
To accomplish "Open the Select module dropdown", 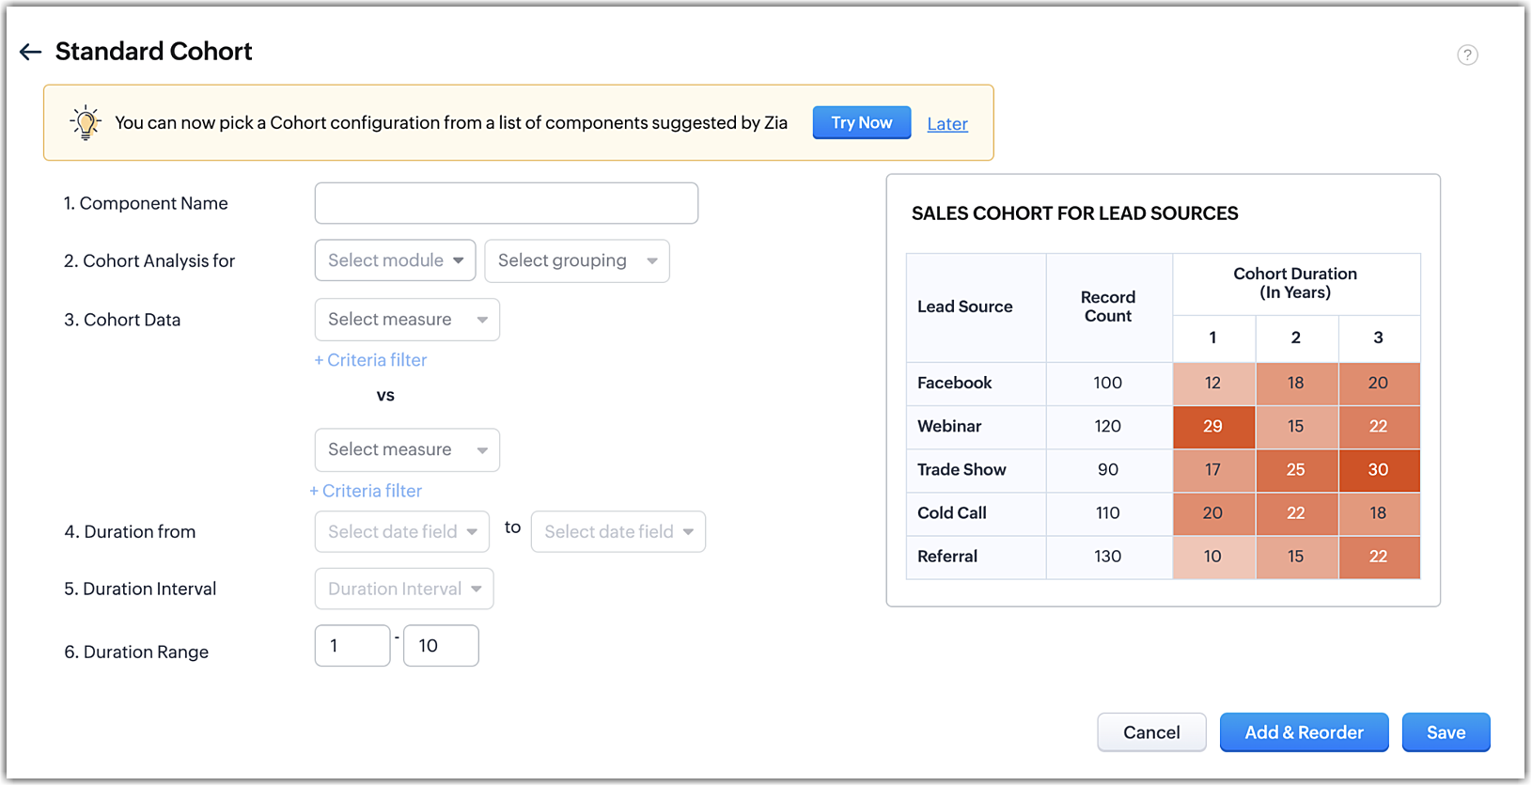I will point(395,260).
